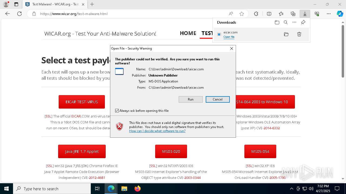Click the MS05-054 red button

pyautogui.click(x=260, y=151)
